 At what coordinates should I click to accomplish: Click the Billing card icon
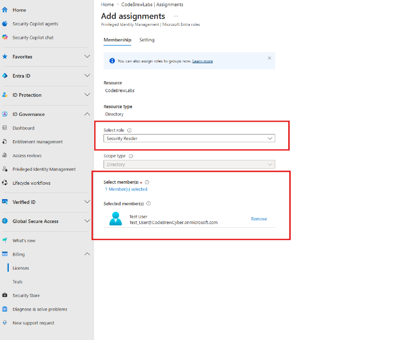click(5, 254)
